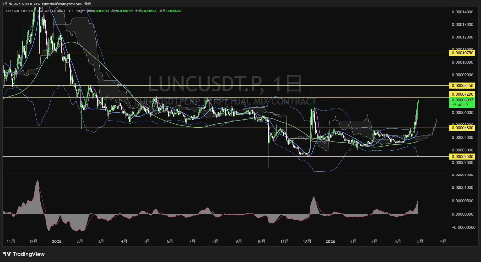Select 12月 on the left of time axis
The height and width of the screenshot is (262, 481).
(33, 242)
